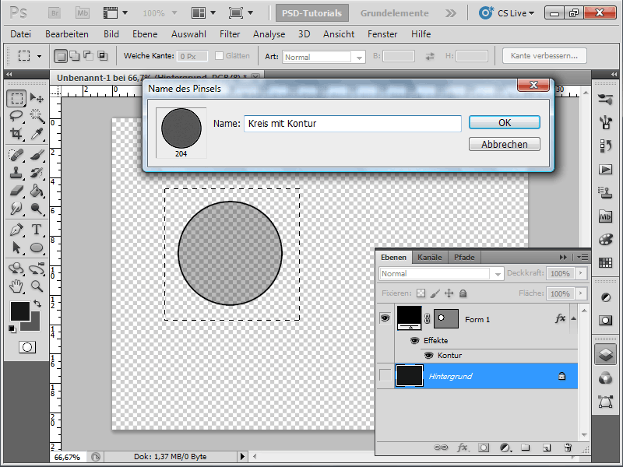Screen dimensions: 623x467
Task: Launch Adobe Bridge from top bar
Action: pyautogui.click(x=55, y=13)
